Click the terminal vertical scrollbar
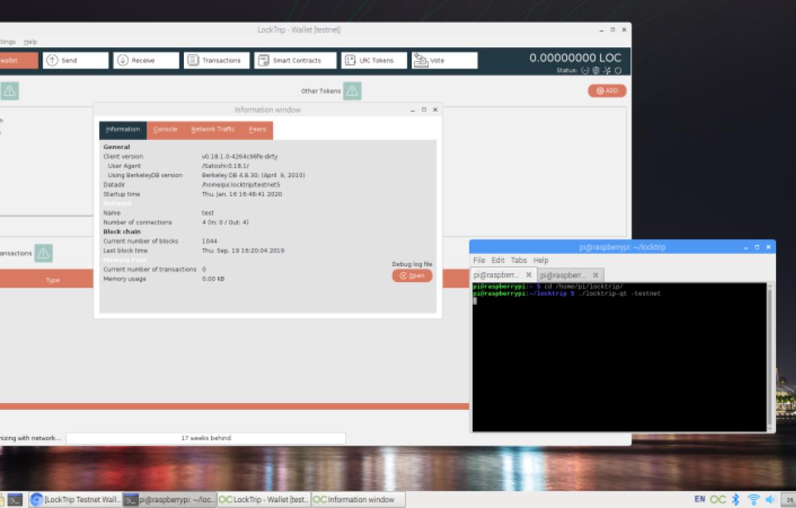Screen dimensions: 796x508 [x=770, y=357]
